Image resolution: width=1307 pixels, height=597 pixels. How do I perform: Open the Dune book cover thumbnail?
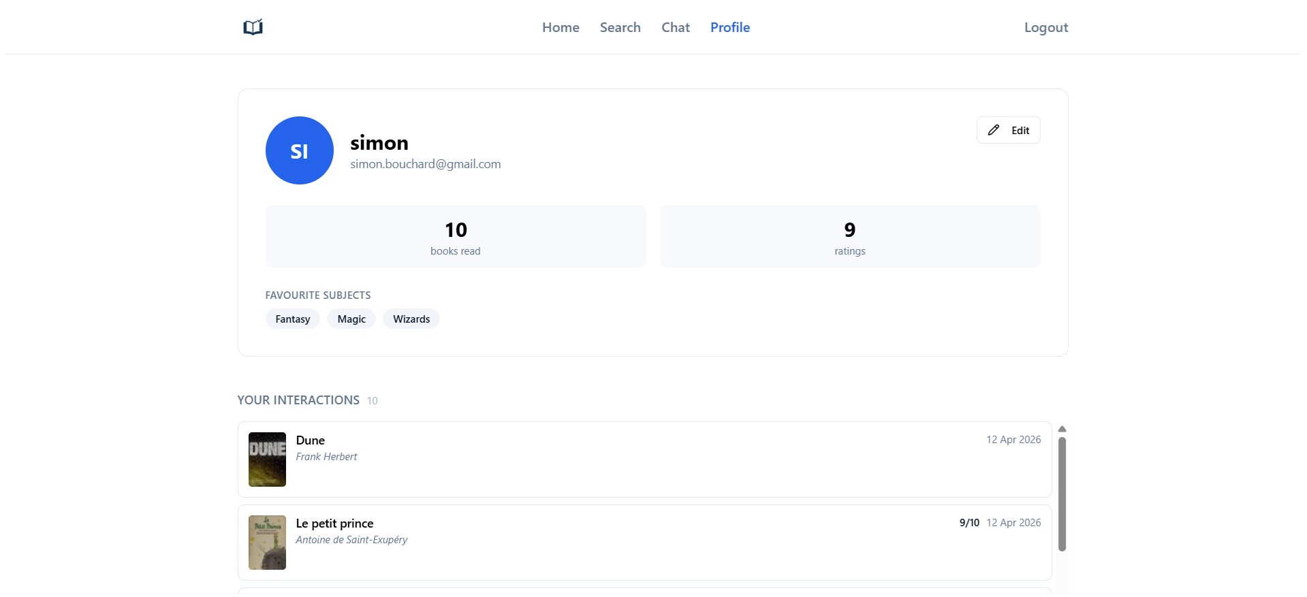267,459
